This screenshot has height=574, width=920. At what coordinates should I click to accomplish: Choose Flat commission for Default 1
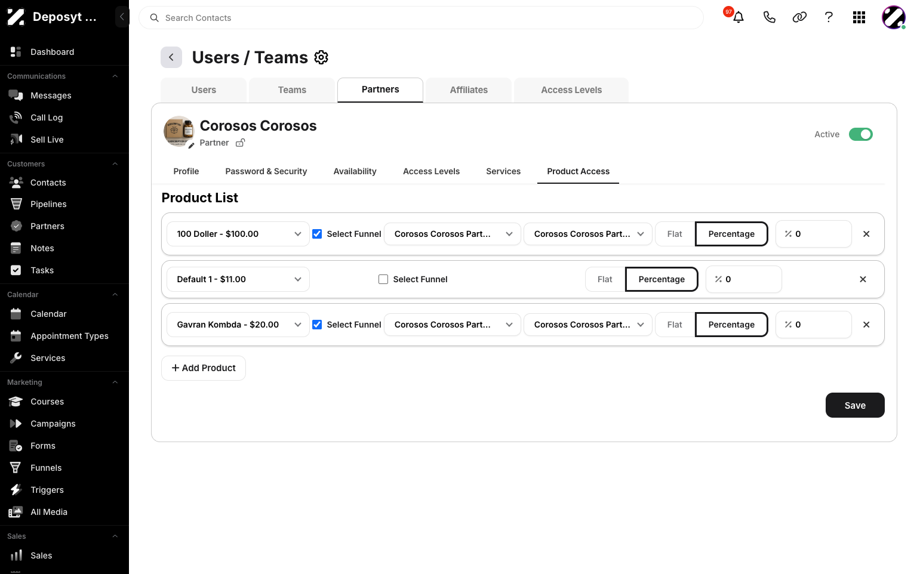(605, 279)
